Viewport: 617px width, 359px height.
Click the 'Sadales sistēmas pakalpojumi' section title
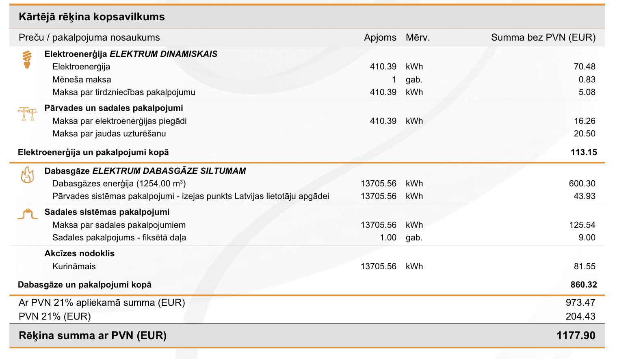point(107,212)
